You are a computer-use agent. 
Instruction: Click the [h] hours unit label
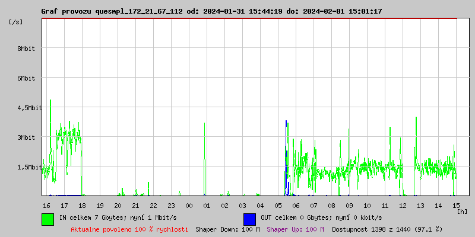tap(463, 211)
